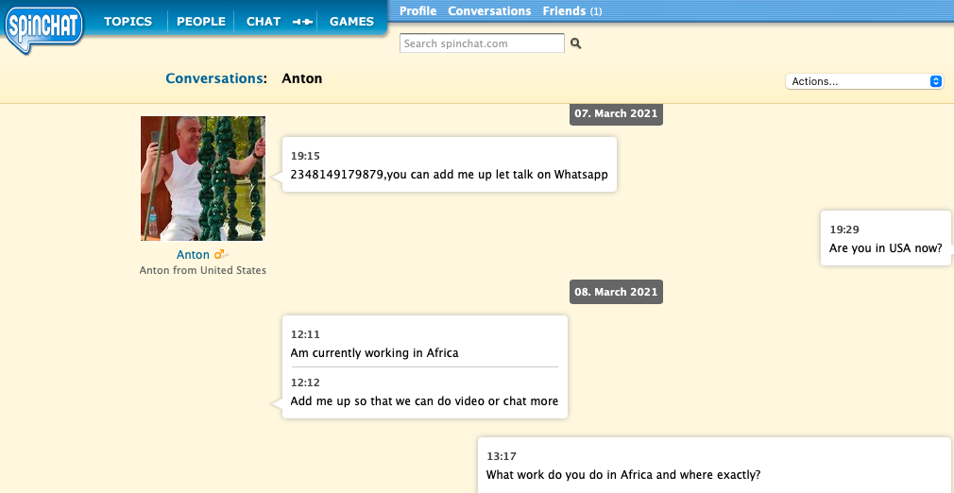954x493 pixels.
Task: Click the Search spinchat.com field
Action: click(482, 43)
